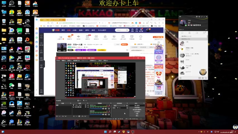
Task: Expand Douyu 视频 video dropdown
Action: 81,30
